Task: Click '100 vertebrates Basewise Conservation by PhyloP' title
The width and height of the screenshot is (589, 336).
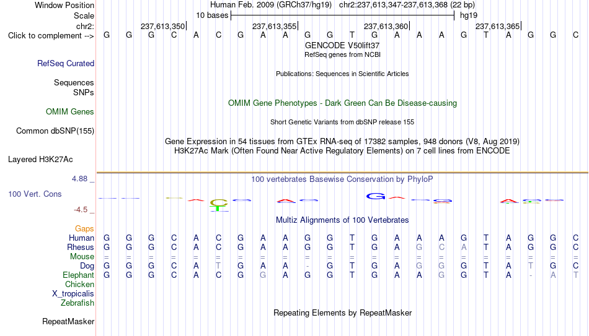Action: (342, 179)
